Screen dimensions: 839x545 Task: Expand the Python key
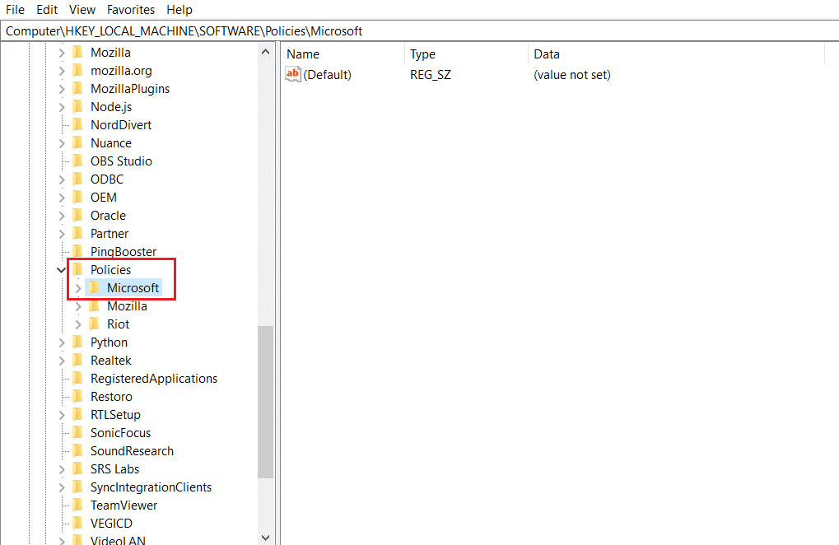pos(62,342)
